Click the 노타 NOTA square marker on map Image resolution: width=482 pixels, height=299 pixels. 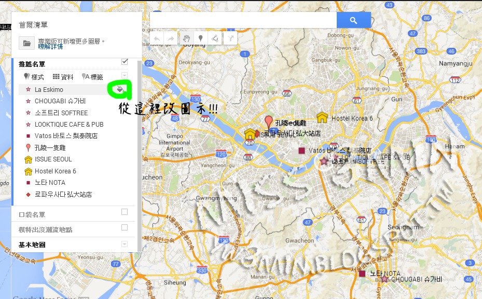coord(362,273)
